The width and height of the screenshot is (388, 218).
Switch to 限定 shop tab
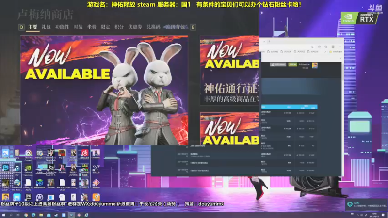(x=105, y=27)
